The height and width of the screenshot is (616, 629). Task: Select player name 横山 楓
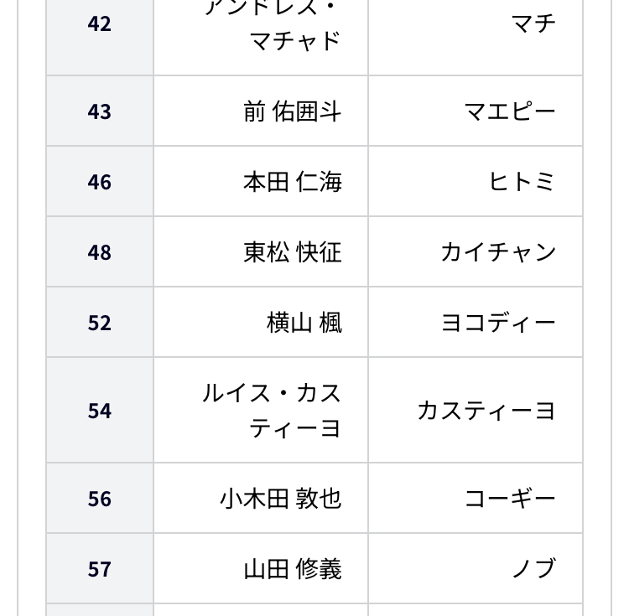click(304, 323)
